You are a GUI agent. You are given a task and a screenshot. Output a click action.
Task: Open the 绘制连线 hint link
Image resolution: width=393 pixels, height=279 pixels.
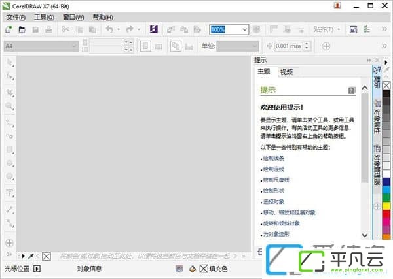(x=273, y=169)
